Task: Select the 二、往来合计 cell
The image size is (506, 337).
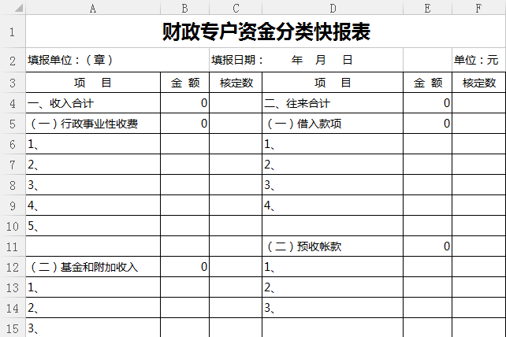Action: 333,103
